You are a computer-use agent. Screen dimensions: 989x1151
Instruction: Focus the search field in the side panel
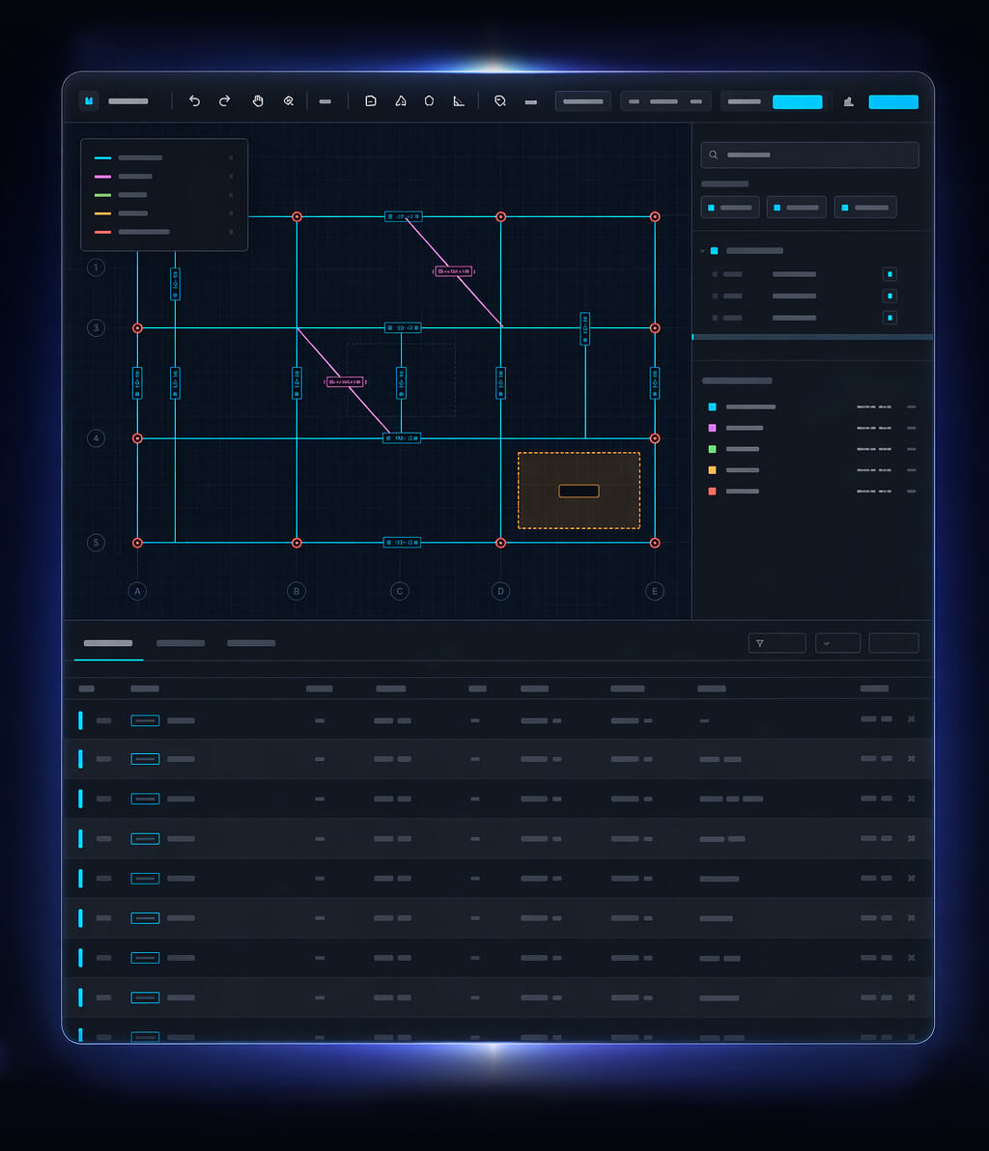tap(810, 154)
